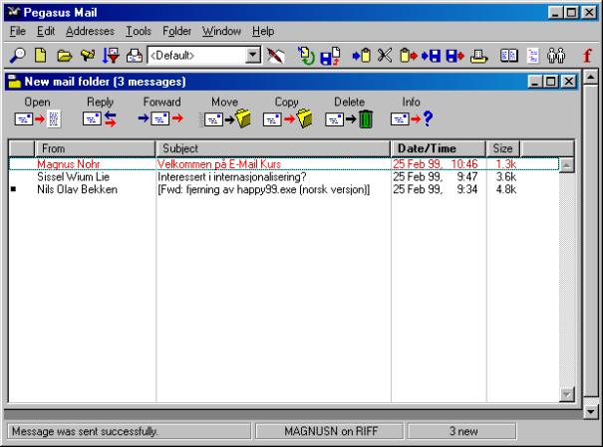
Task: Click subject 'Interessert i internasjonalisering?'
Action: (x=232, y=176)
